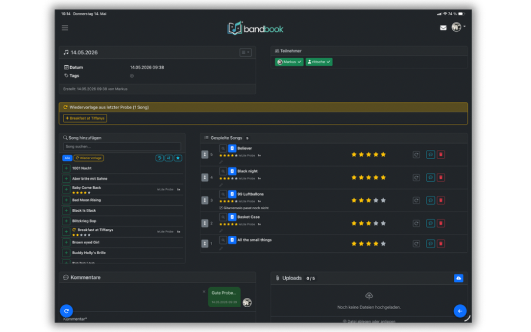Mark 99 Luftballons for Wiedervorlage
This screenshot has width=531, height=332.
click(x=416, y=200)
